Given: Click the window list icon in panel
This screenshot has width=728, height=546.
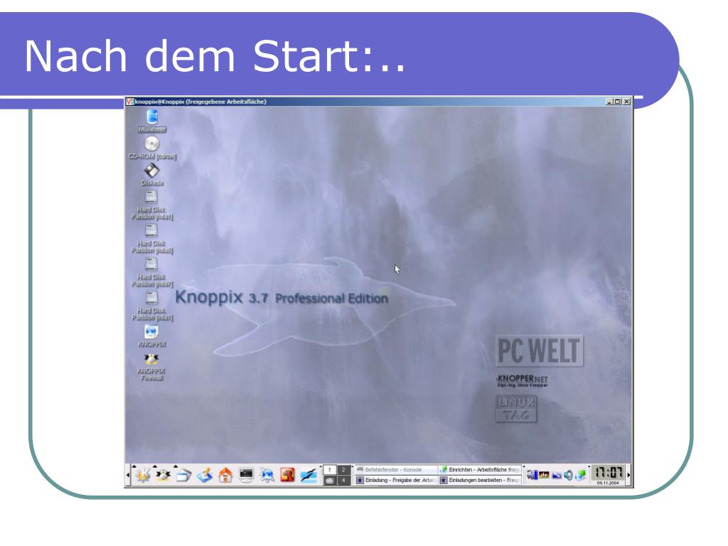Looking at the screenshot, I should pos(184,476).
